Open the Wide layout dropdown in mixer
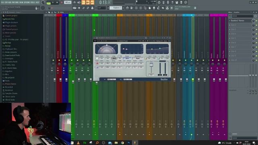Screen dimensions: 258x145 click(x=61, y=12)
